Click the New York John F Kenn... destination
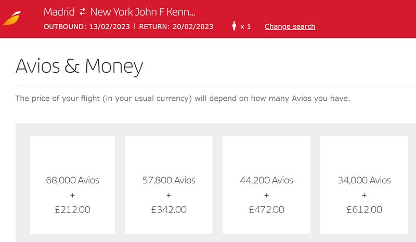The height and width of the screenshot is (242, 416). pyautogui.click(x=142, y=12)
